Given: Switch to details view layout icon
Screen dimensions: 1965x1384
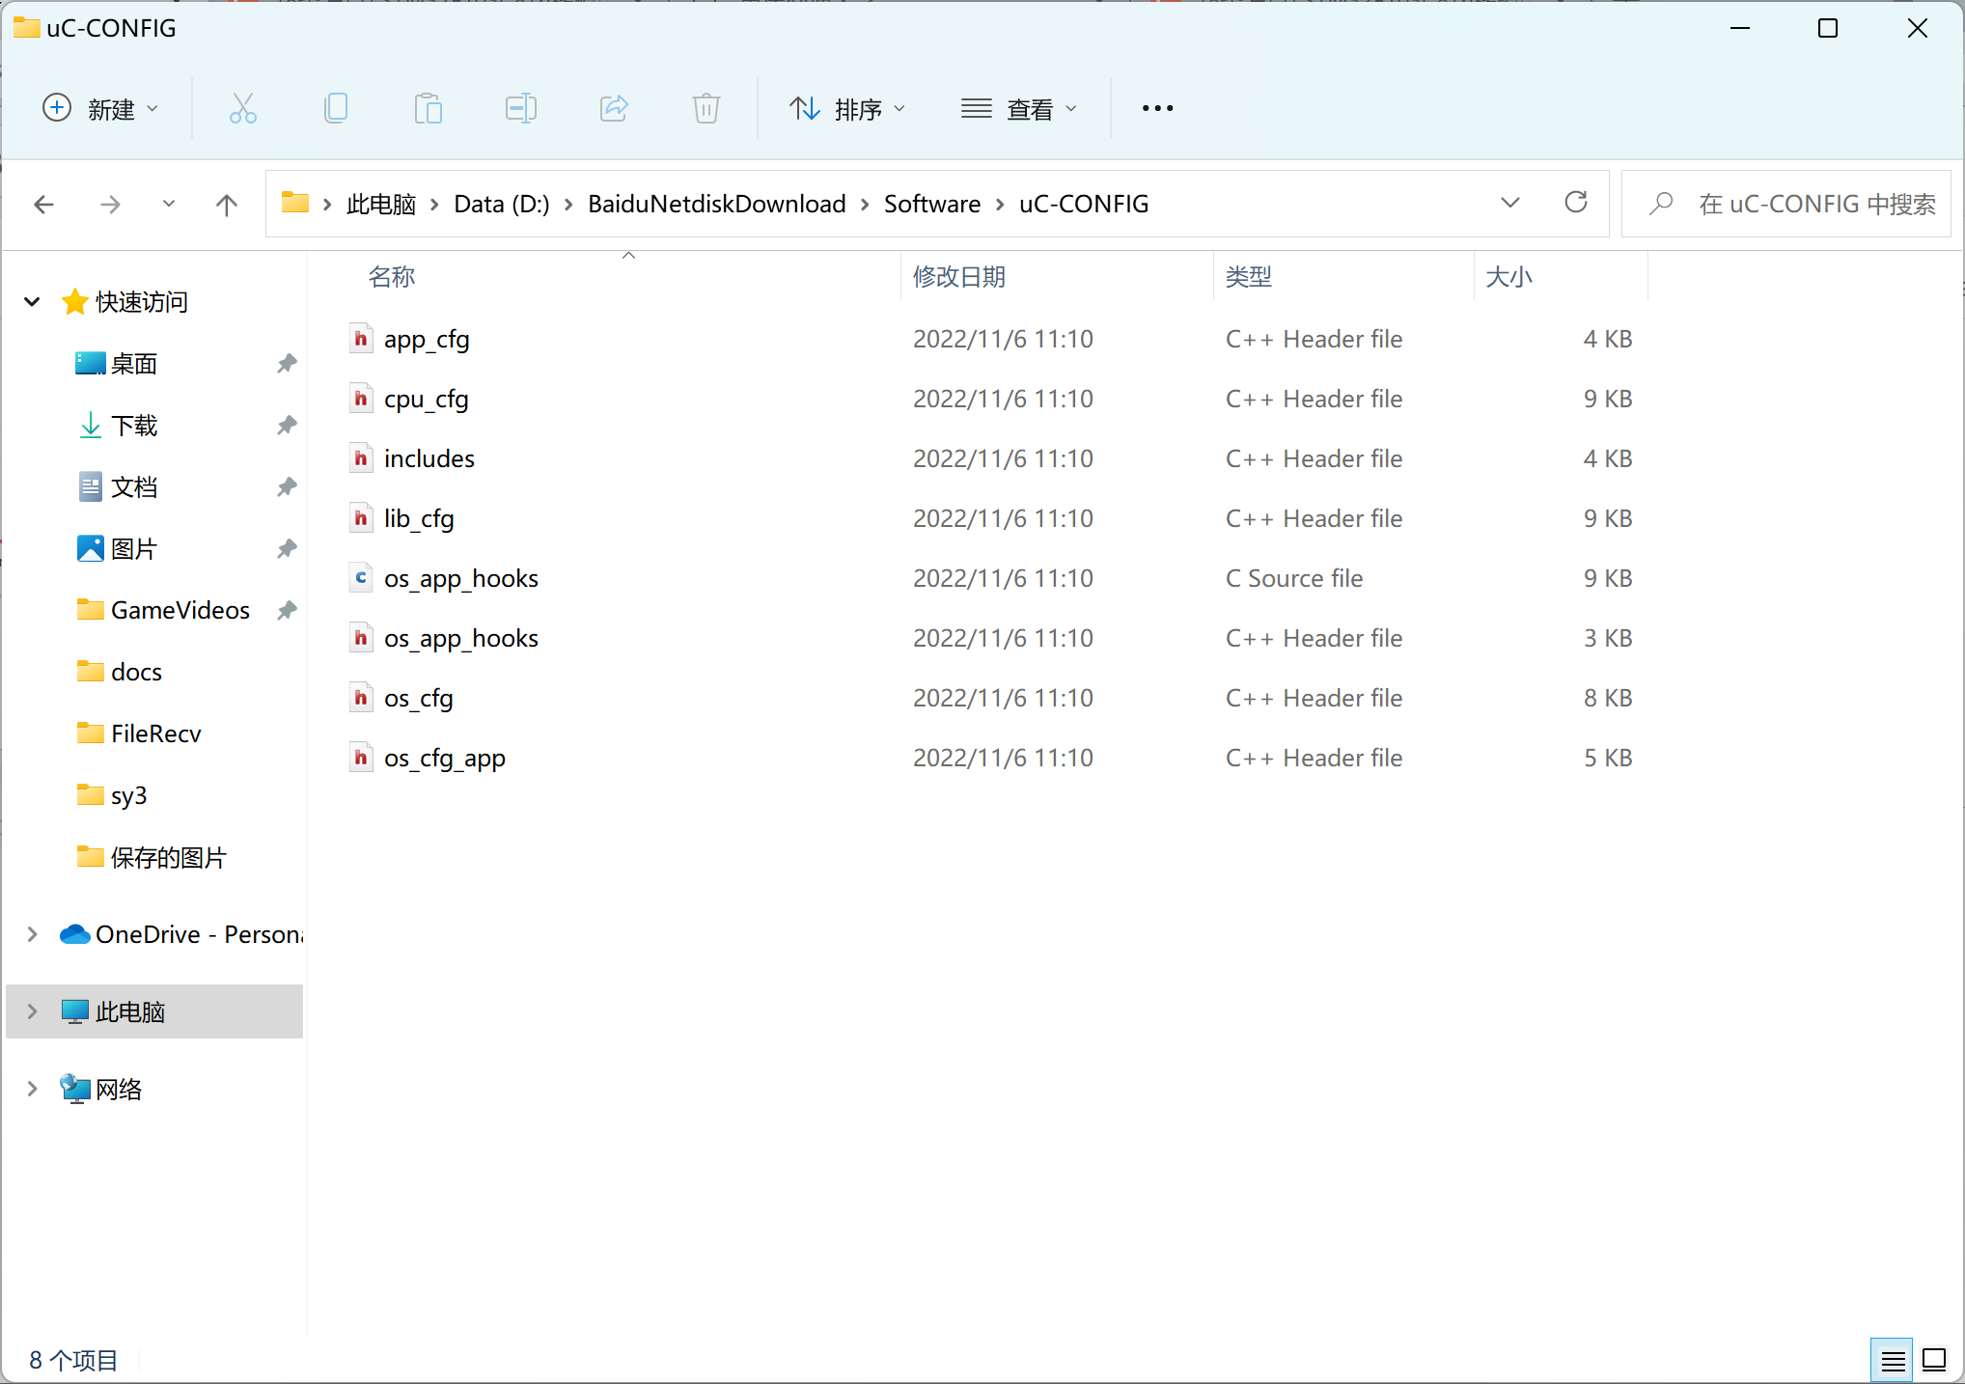Looking at the screenshot, I should tap(1892, 1360).
